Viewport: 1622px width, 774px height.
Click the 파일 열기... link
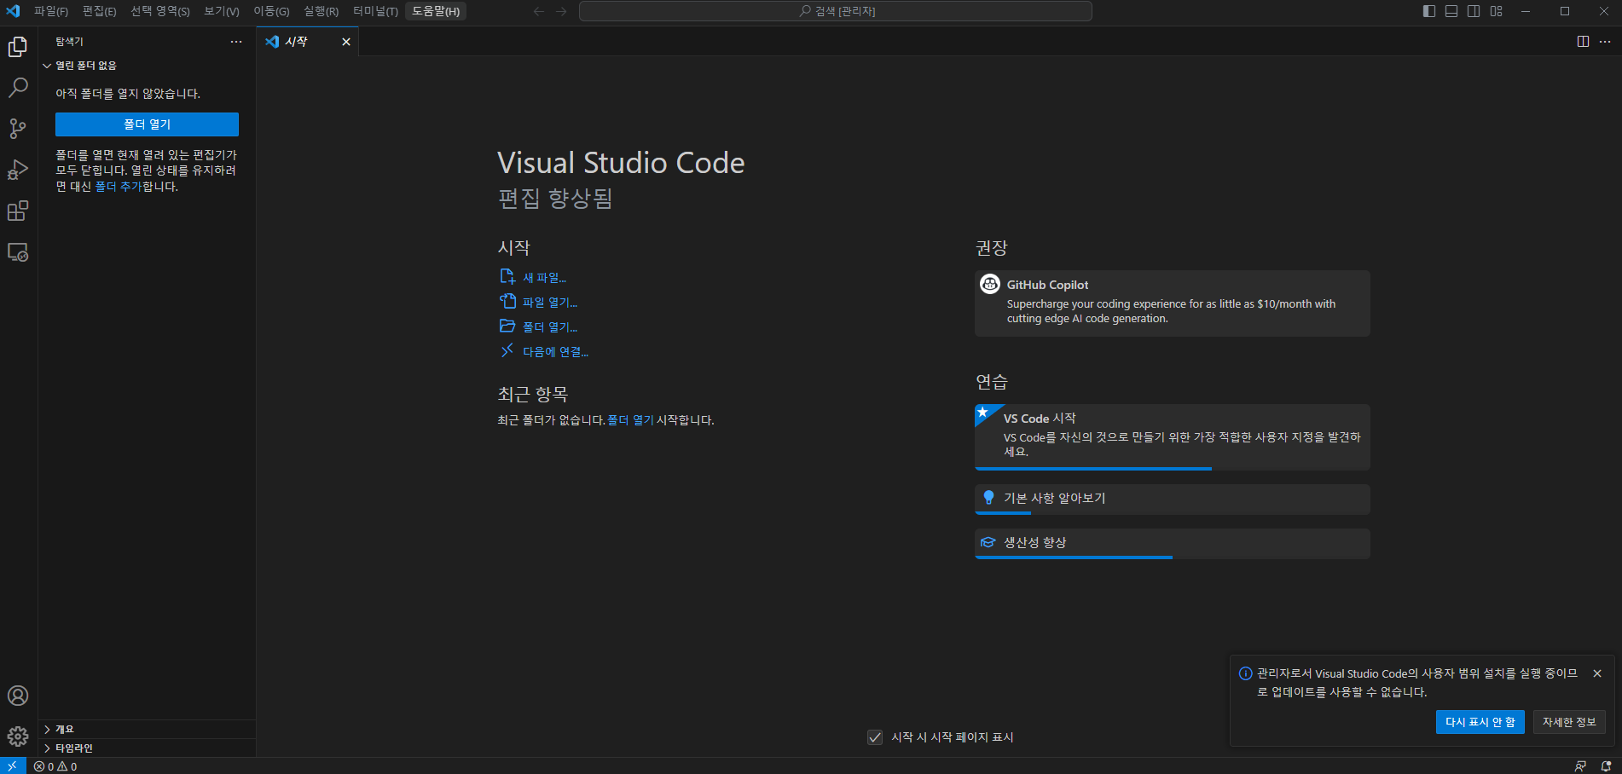550,303
